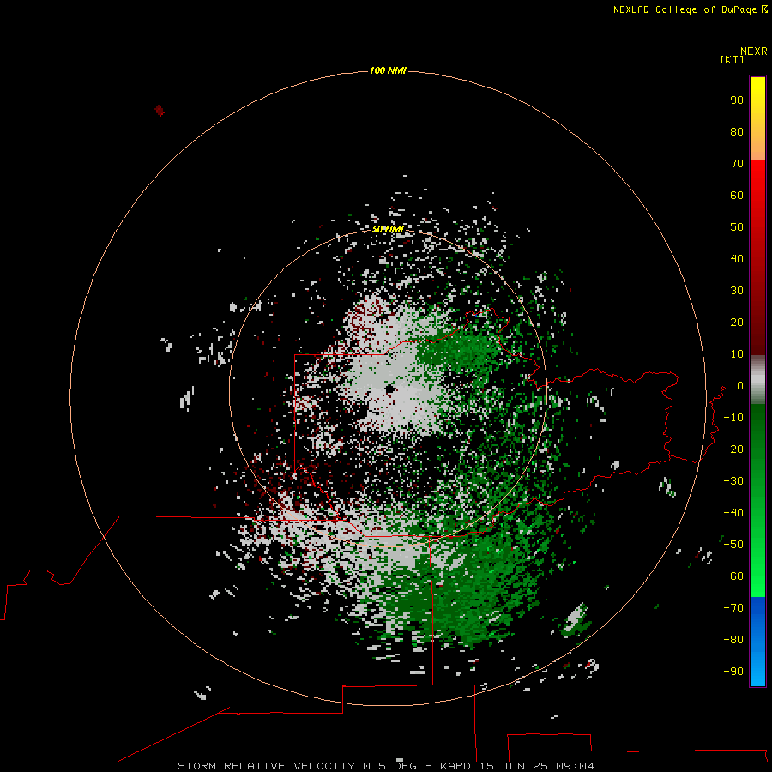Click the NEXR label above color scale
Screen dimensions: 772x772
coord(754,51)
